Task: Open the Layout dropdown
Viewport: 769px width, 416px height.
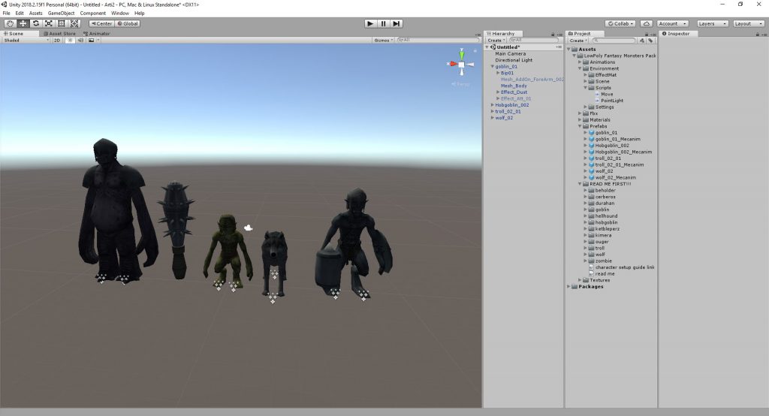Action: coord(749,23)
